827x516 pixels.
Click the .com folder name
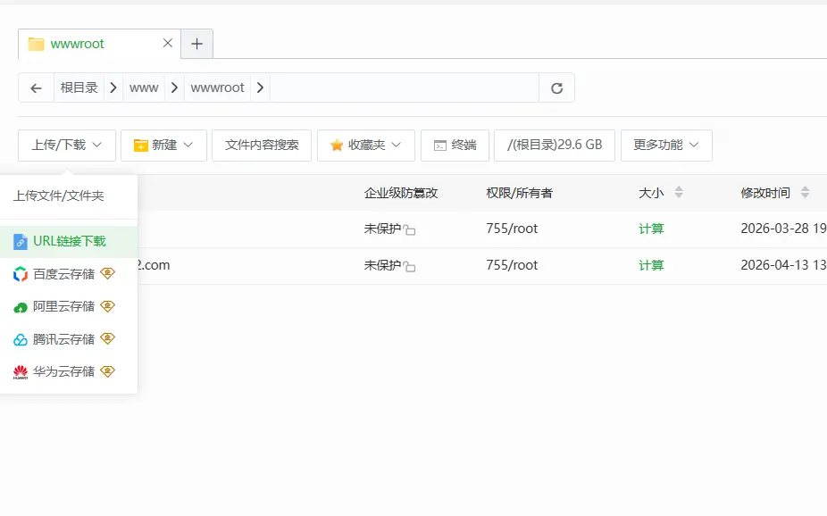click(x=154, y=265)
